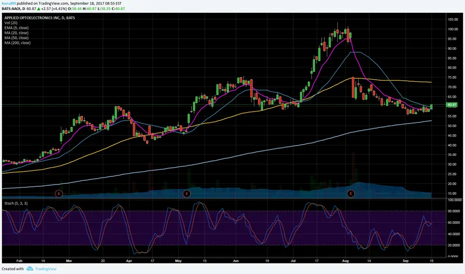Click the earnings marker near March
This screenshot has width=465, height=274.
pos(59,194)
